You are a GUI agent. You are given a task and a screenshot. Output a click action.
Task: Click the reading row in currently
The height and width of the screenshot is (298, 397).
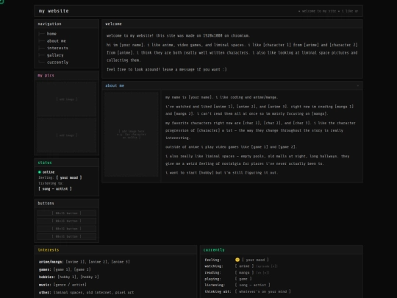[237, 273]
